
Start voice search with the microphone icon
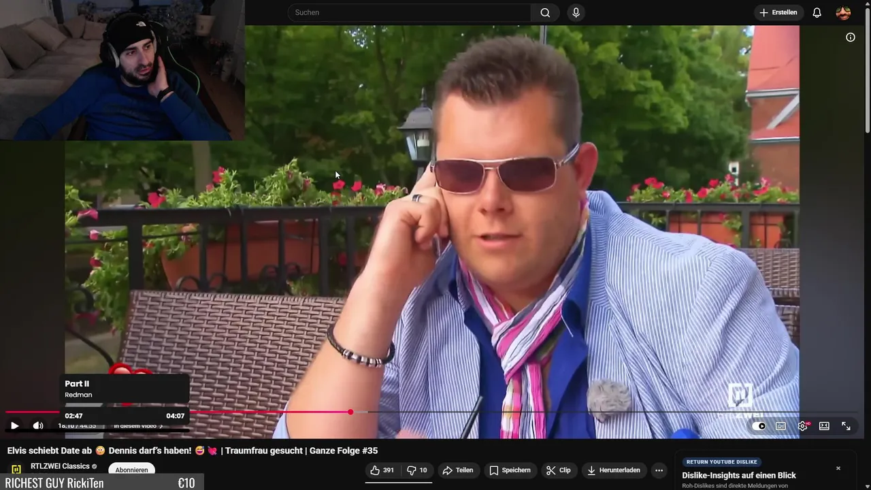(576, 12)
